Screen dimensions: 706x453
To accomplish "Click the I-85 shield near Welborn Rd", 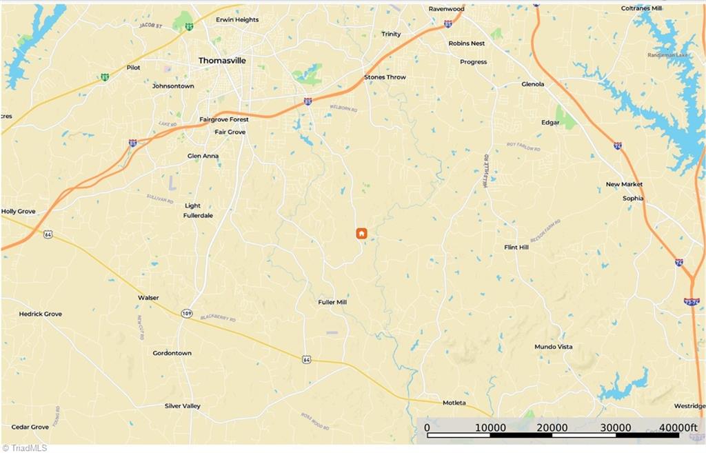I will [307, 101].
